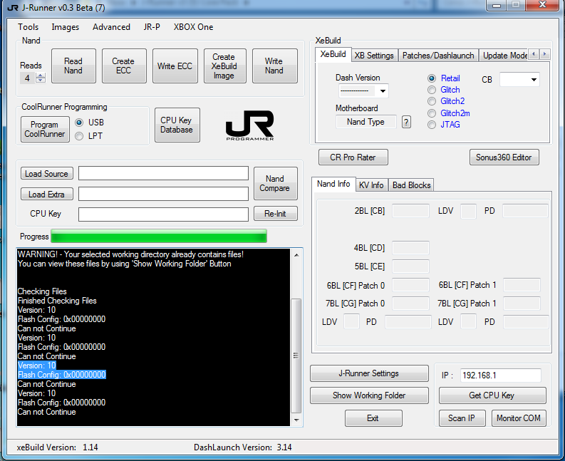The width and height of the screenshot is (565, 461).
Task: Switch to the Bad Blocks tab
Action: (x=412, y=185)
